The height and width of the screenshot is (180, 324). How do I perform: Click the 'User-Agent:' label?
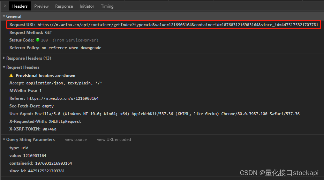[x=21, y=114]
